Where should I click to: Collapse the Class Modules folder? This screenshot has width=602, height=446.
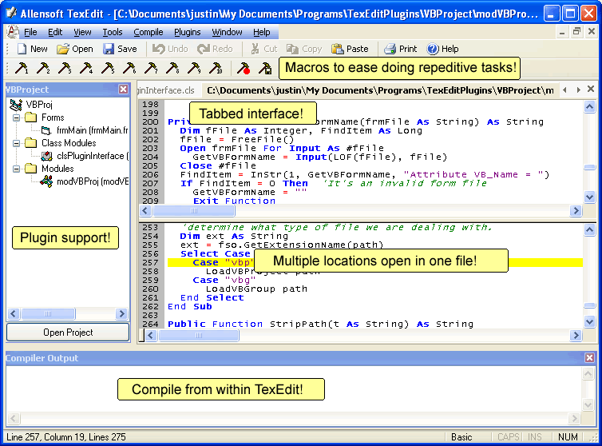pos(16,143)
